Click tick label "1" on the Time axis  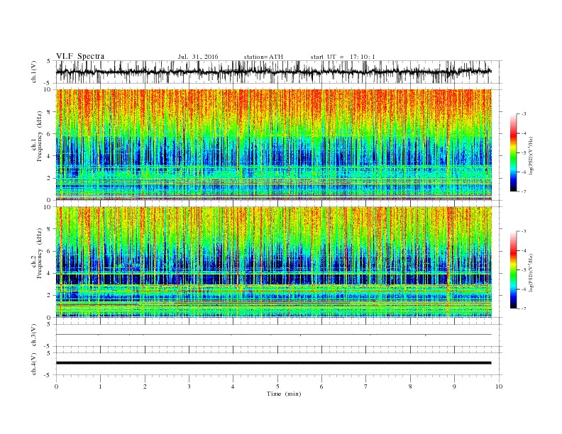tap(100, 386)
